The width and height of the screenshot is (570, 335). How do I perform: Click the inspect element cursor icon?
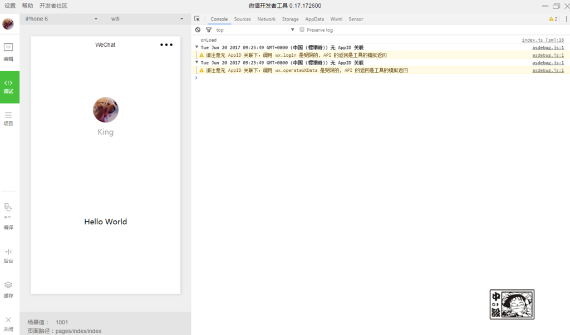pyautogui.click(x=197, y=19)
